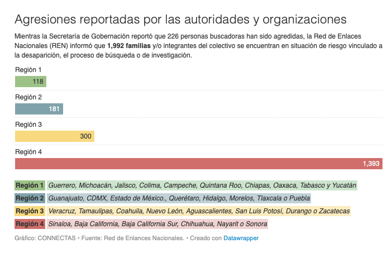
Task: Click the 1,393 value label
Action: coord(371,164)
